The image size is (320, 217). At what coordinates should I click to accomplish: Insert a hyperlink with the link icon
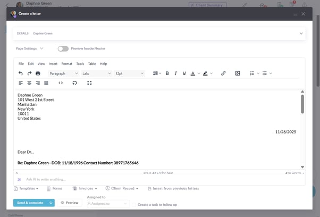(x=223, y=73)
